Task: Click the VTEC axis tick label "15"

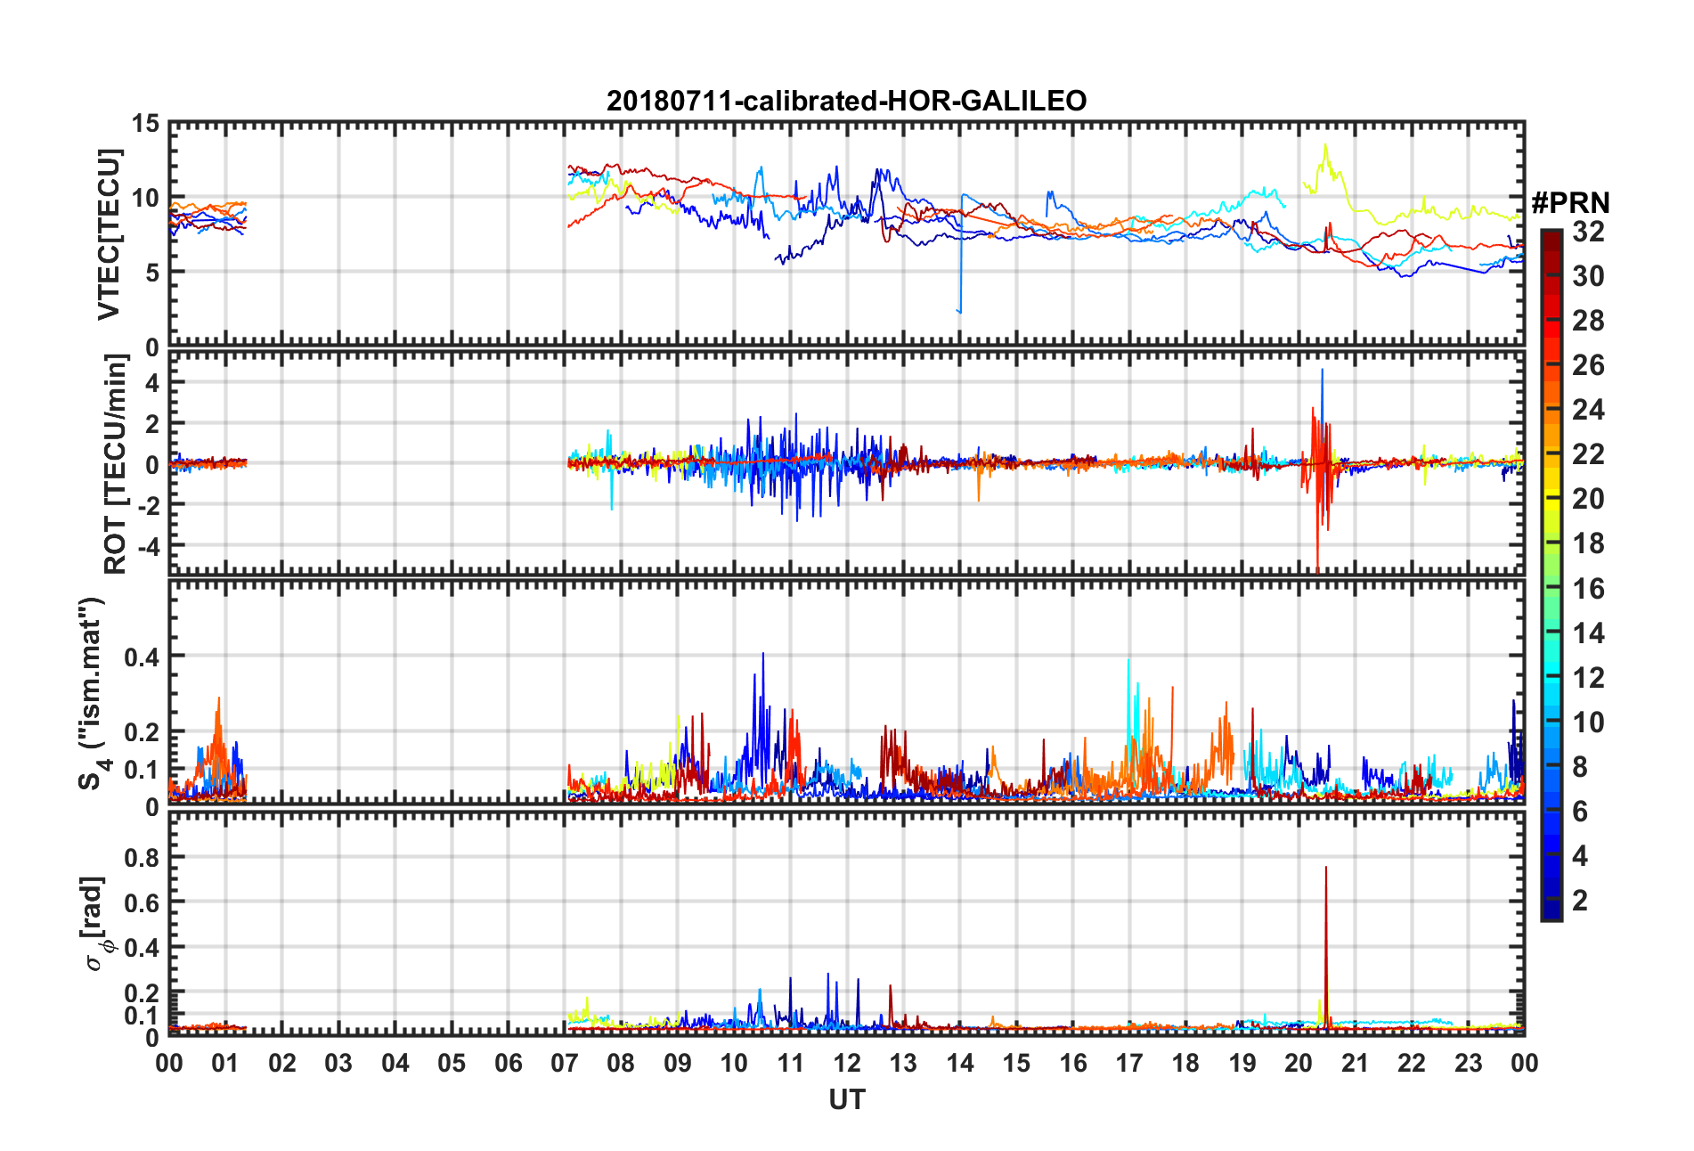Action: pos(145,124)
